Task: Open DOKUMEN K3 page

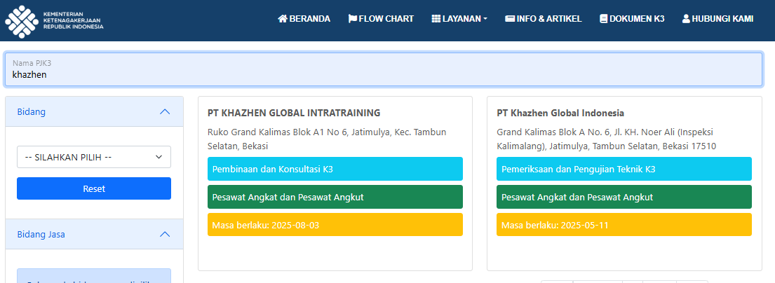Action: pyautogui.click(x=632, y=19)
